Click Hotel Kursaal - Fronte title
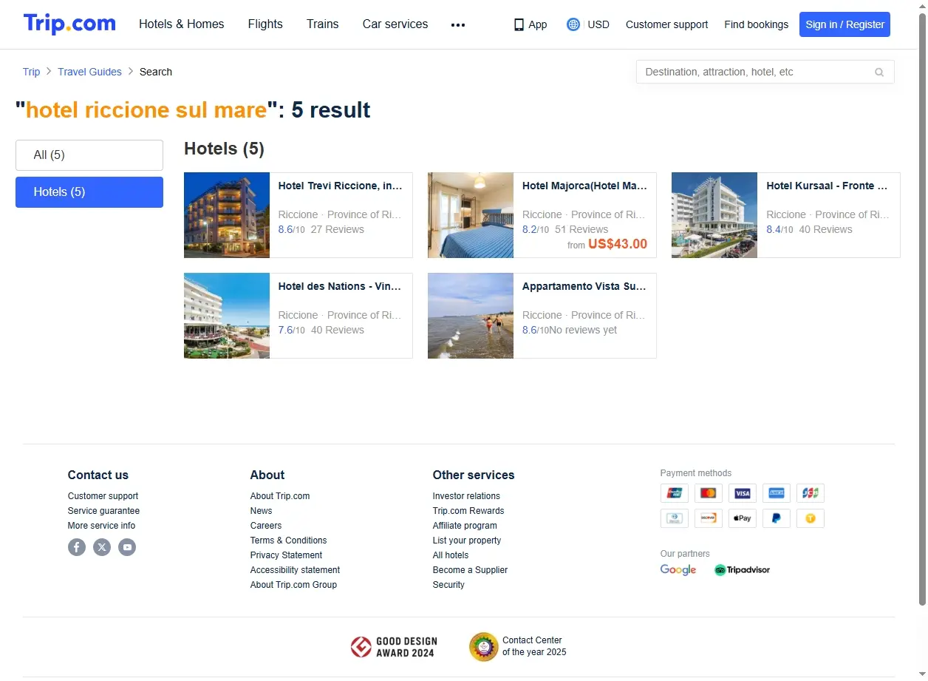Image resolution: width=928 pixels, height=681 pixels. click(828, 186)
